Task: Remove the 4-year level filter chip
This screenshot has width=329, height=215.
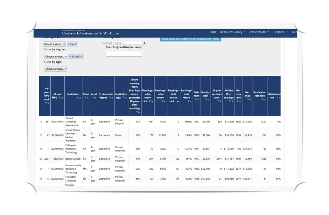Action: click(x=68, y=44)
